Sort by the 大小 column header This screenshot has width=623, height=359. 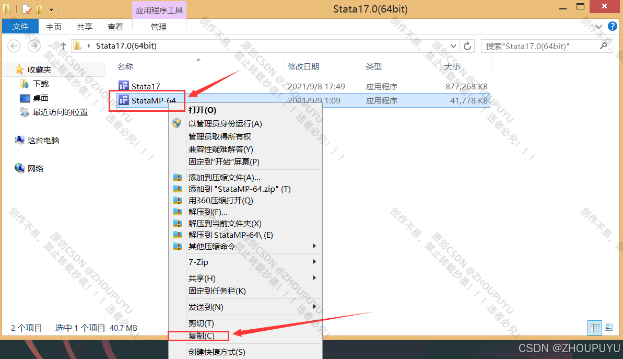[452, 67]
